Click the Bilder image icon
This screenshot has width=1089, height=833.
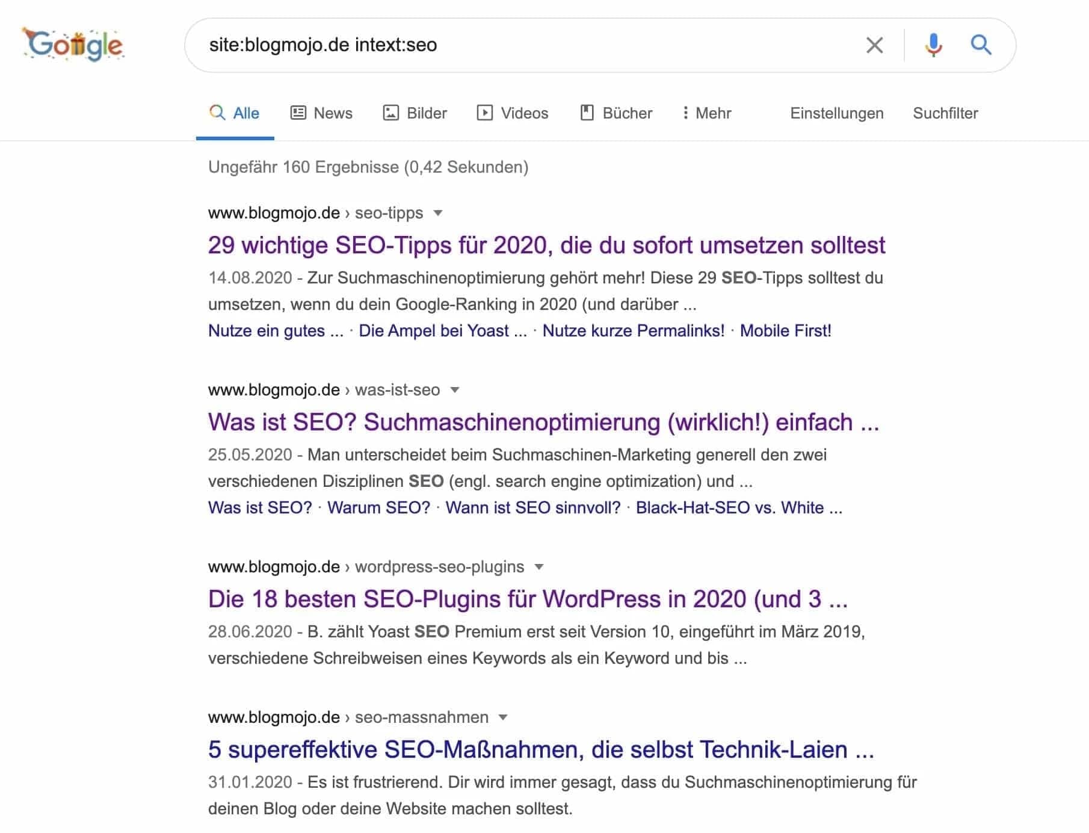(x=392, y=113)
